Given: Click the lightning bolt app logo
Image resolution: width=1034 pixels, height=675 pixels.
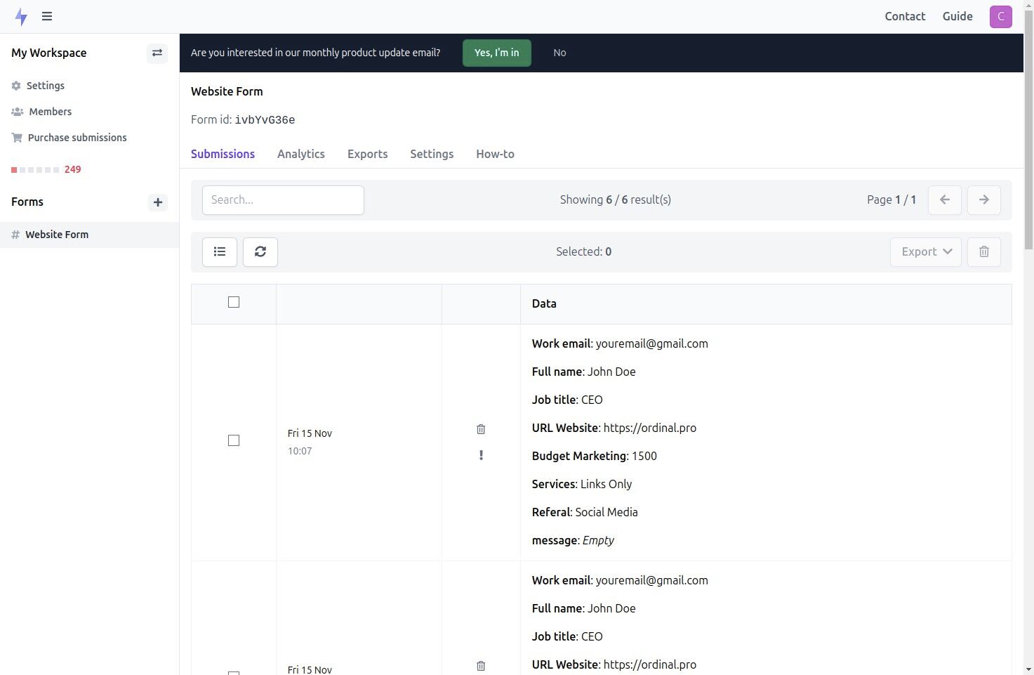Looking at the screenshot, I should (21, 16).
